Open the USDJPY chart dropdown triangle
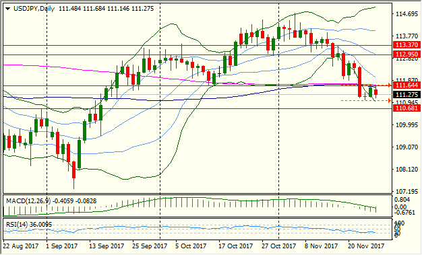This screenshot has width=422, height=255. coord(8,9)
